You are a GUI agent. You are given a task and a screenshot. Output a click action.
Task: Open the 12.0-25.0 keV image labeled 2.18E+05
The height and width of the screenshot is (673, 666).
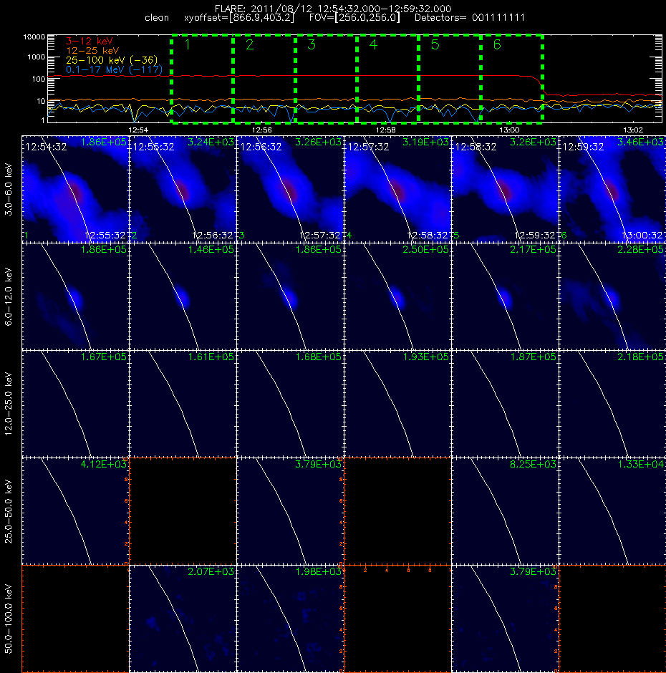tap(613, 404)
